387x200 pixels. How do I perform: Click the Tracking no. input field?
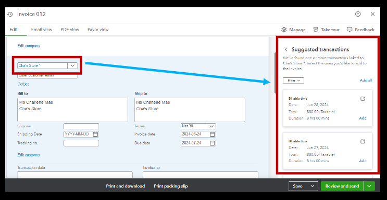tap(81, 143)
